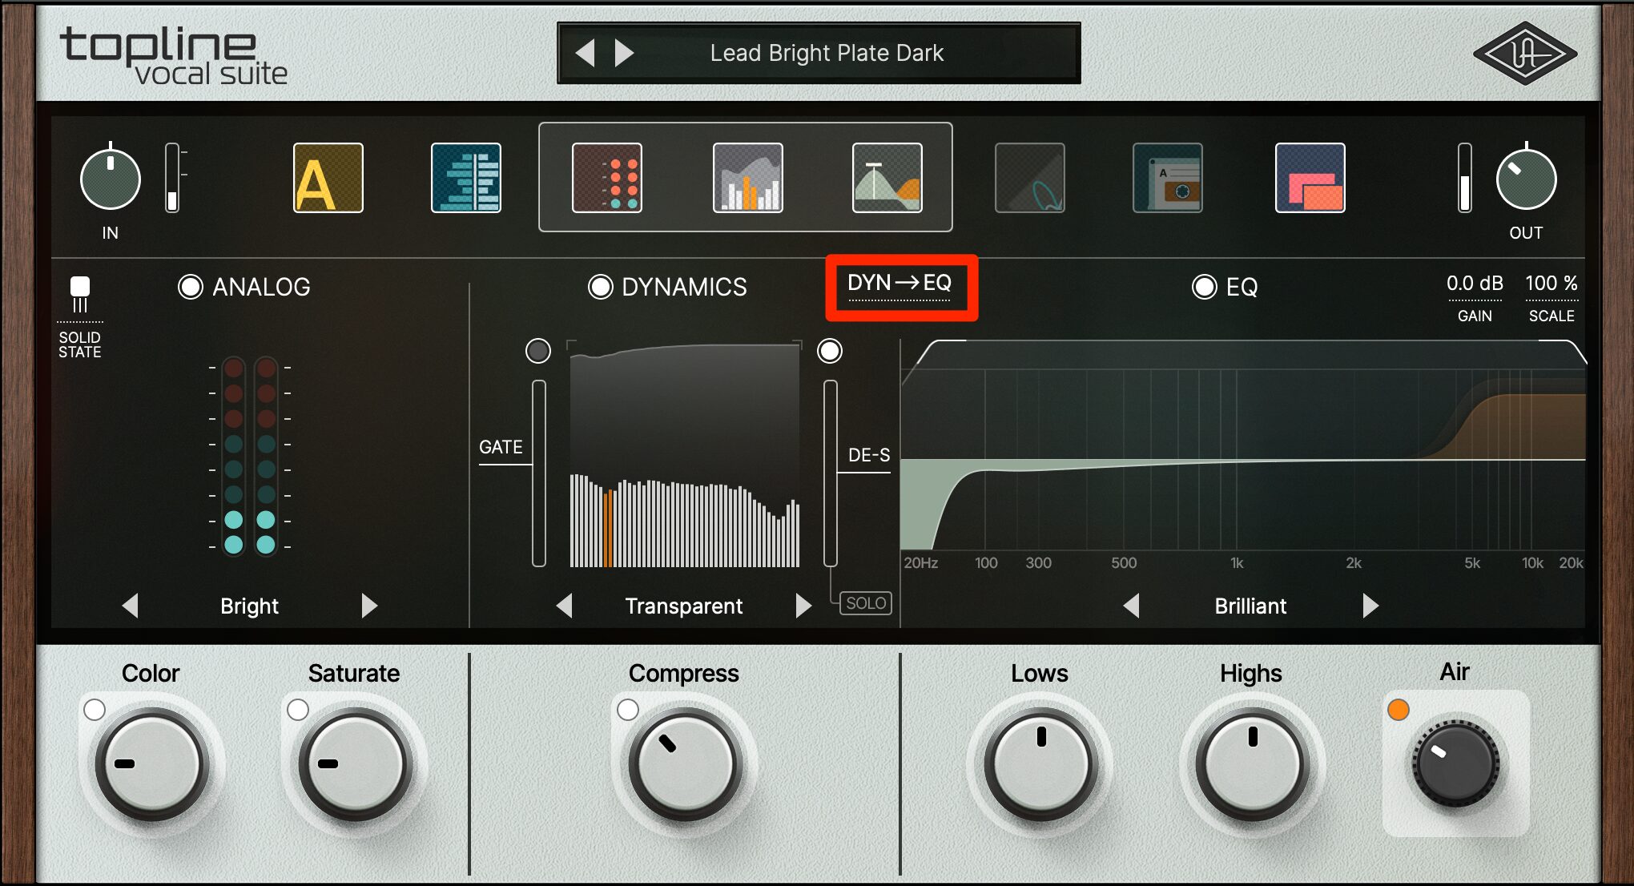
Task: Enable the GATE power button
Action: tap(538, 351)
